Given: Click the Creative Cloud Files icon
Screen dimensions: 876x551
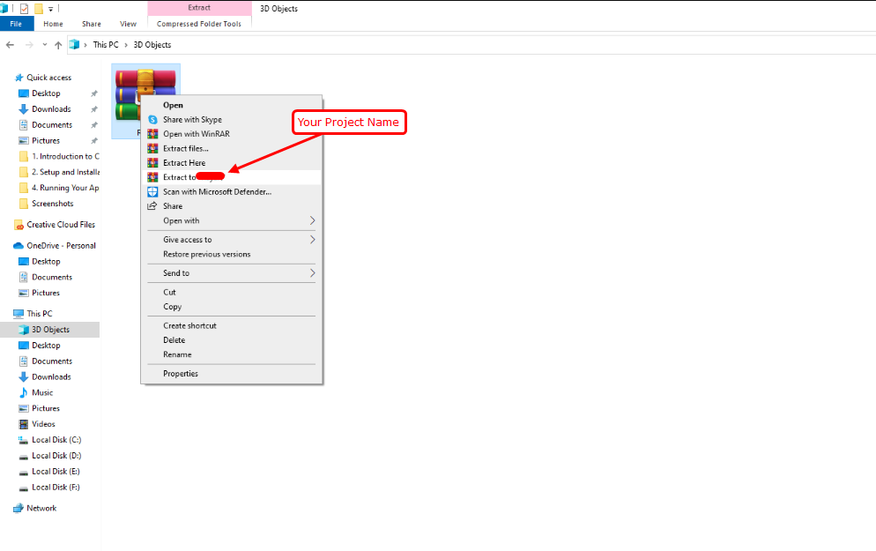Looking at the screenshot, I should coord(19,225).
